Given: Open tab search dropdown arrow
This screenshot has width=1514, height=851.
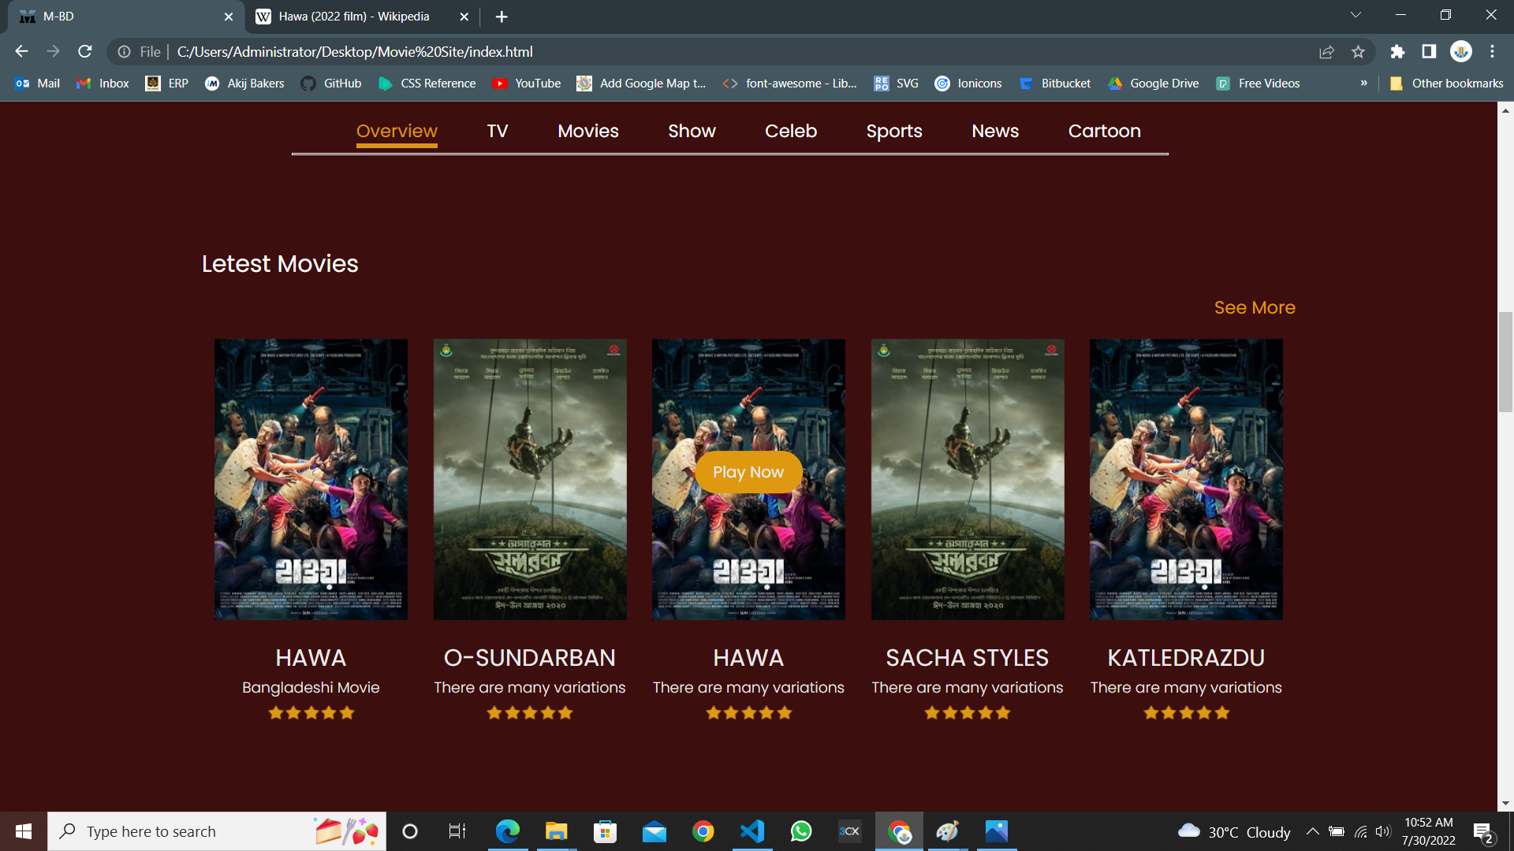Looking at the screenshot, I should pyautogui.click(x=1356, y=15).
